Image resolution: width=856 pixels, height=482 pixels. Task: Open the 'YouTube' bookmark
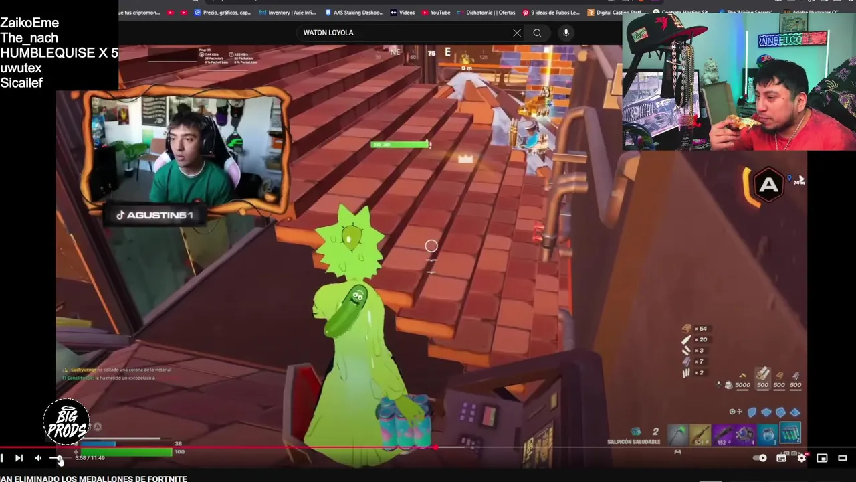tap(435, 12)
